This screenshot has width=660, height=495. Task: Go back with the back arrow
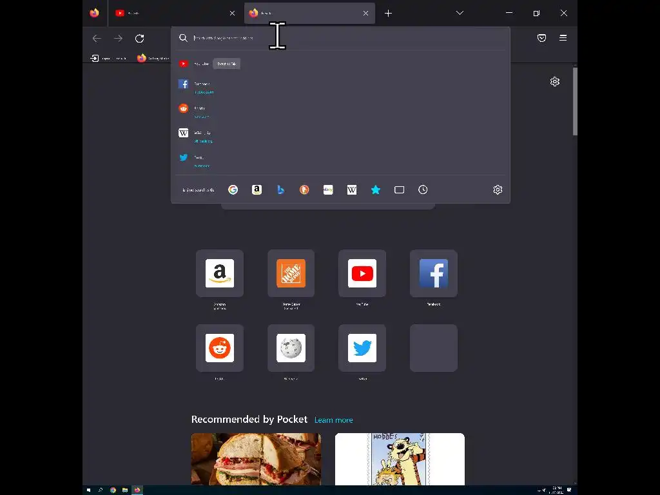click(97, 38)
